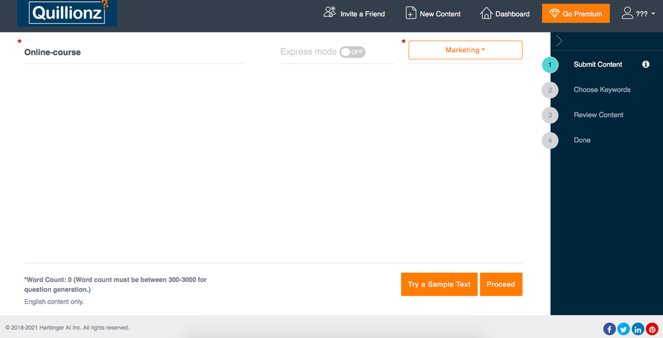Click the New Content document icon
Image resolution: width=663 pixels, height=338 pixels.
pyautogui.click(x=411, y=13)
